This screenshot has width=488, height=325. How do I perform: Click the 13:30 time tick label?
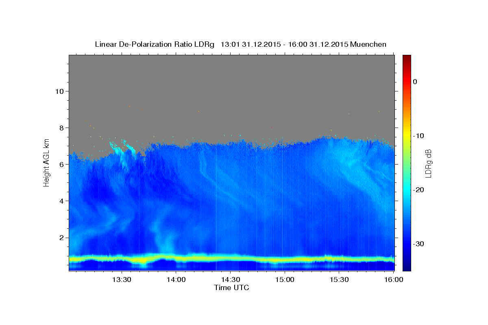(122, 280)
